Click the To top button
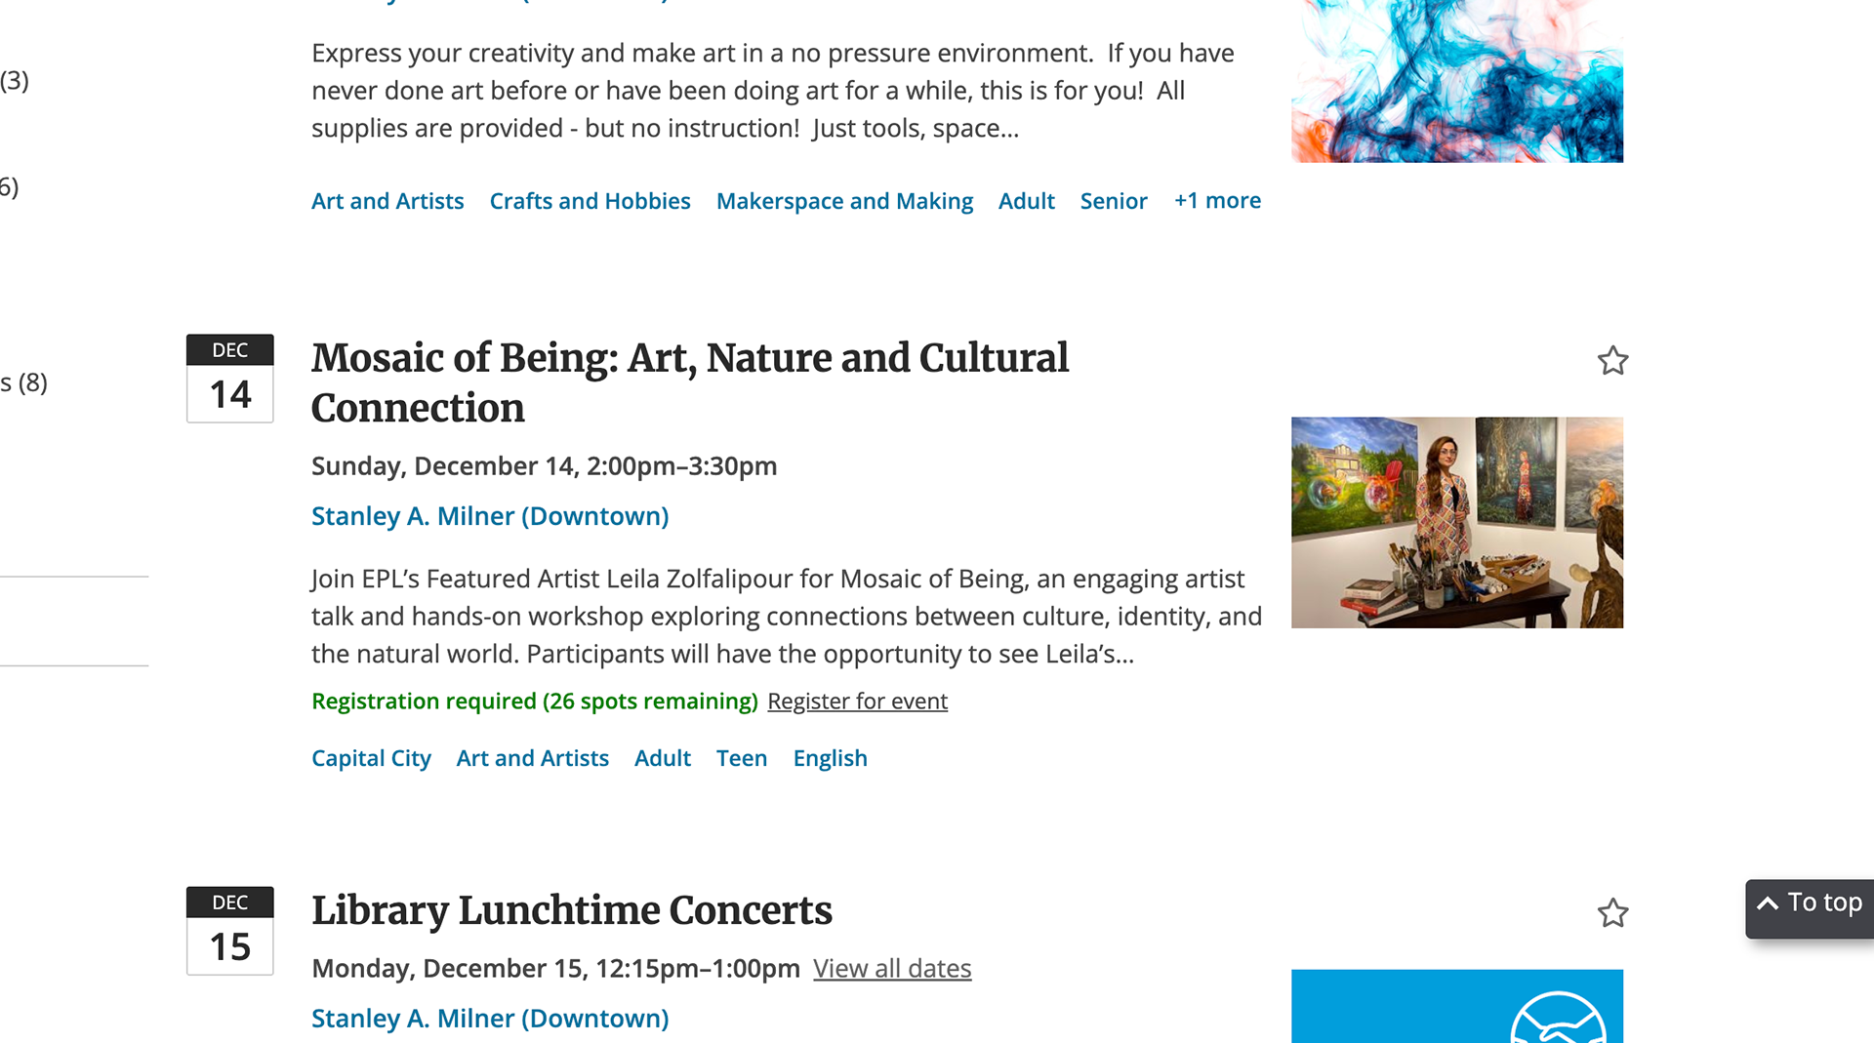Viewport: 1874px width, 1043px height. [1811, 903]
